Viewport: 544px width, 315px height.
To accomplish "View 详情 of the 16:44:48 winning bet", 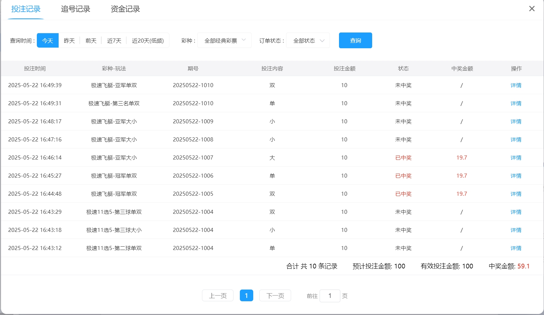I will 516,194.
